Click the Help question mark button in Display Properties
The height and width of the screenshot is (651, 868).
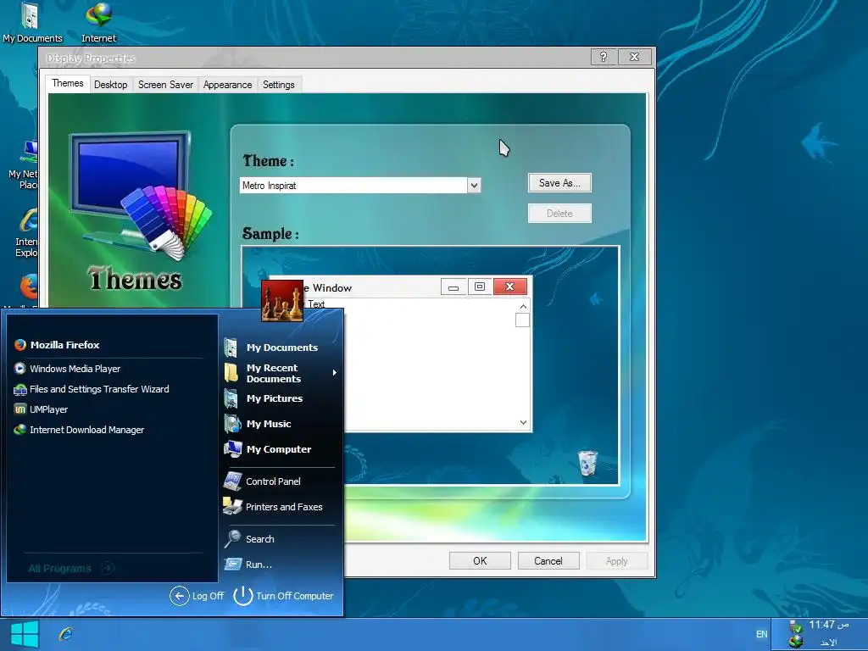point(604,57)
